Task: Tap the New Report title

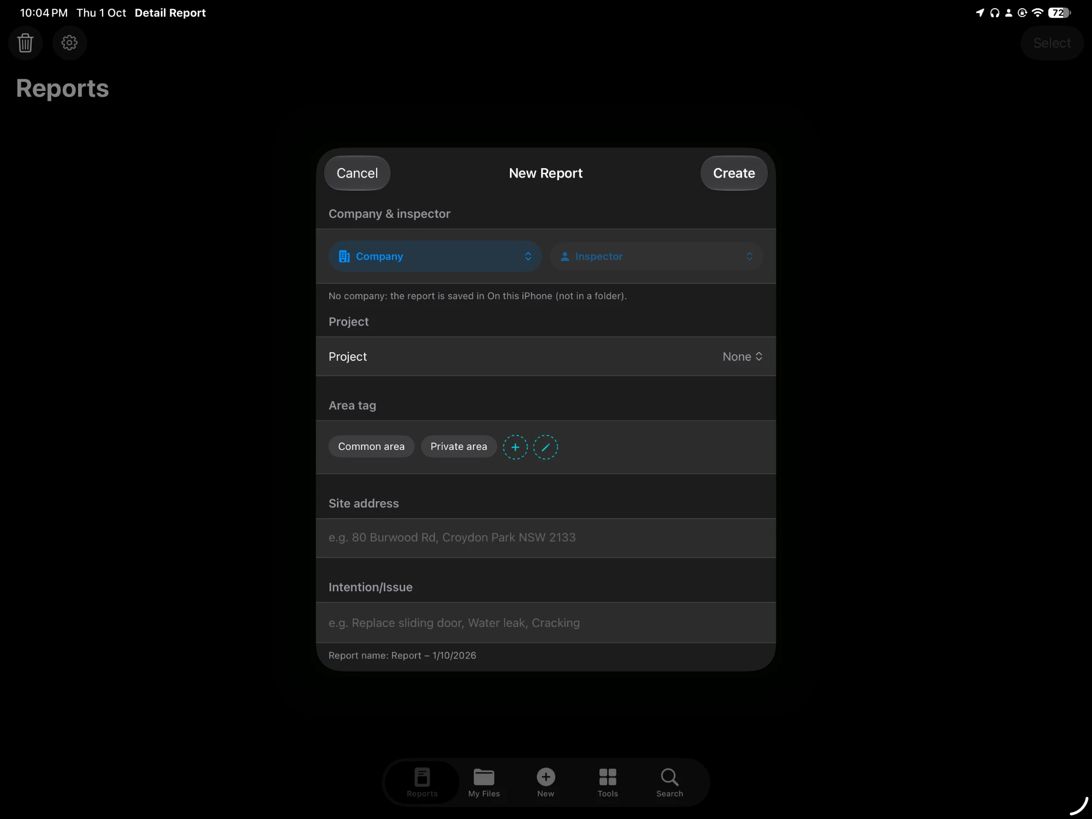Action: coord(545,173)
